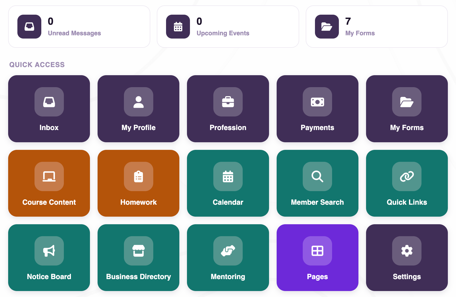Click the Quick Links tile label
The width and height of the screenshot is (456, 297).
(x=407, y=202)
